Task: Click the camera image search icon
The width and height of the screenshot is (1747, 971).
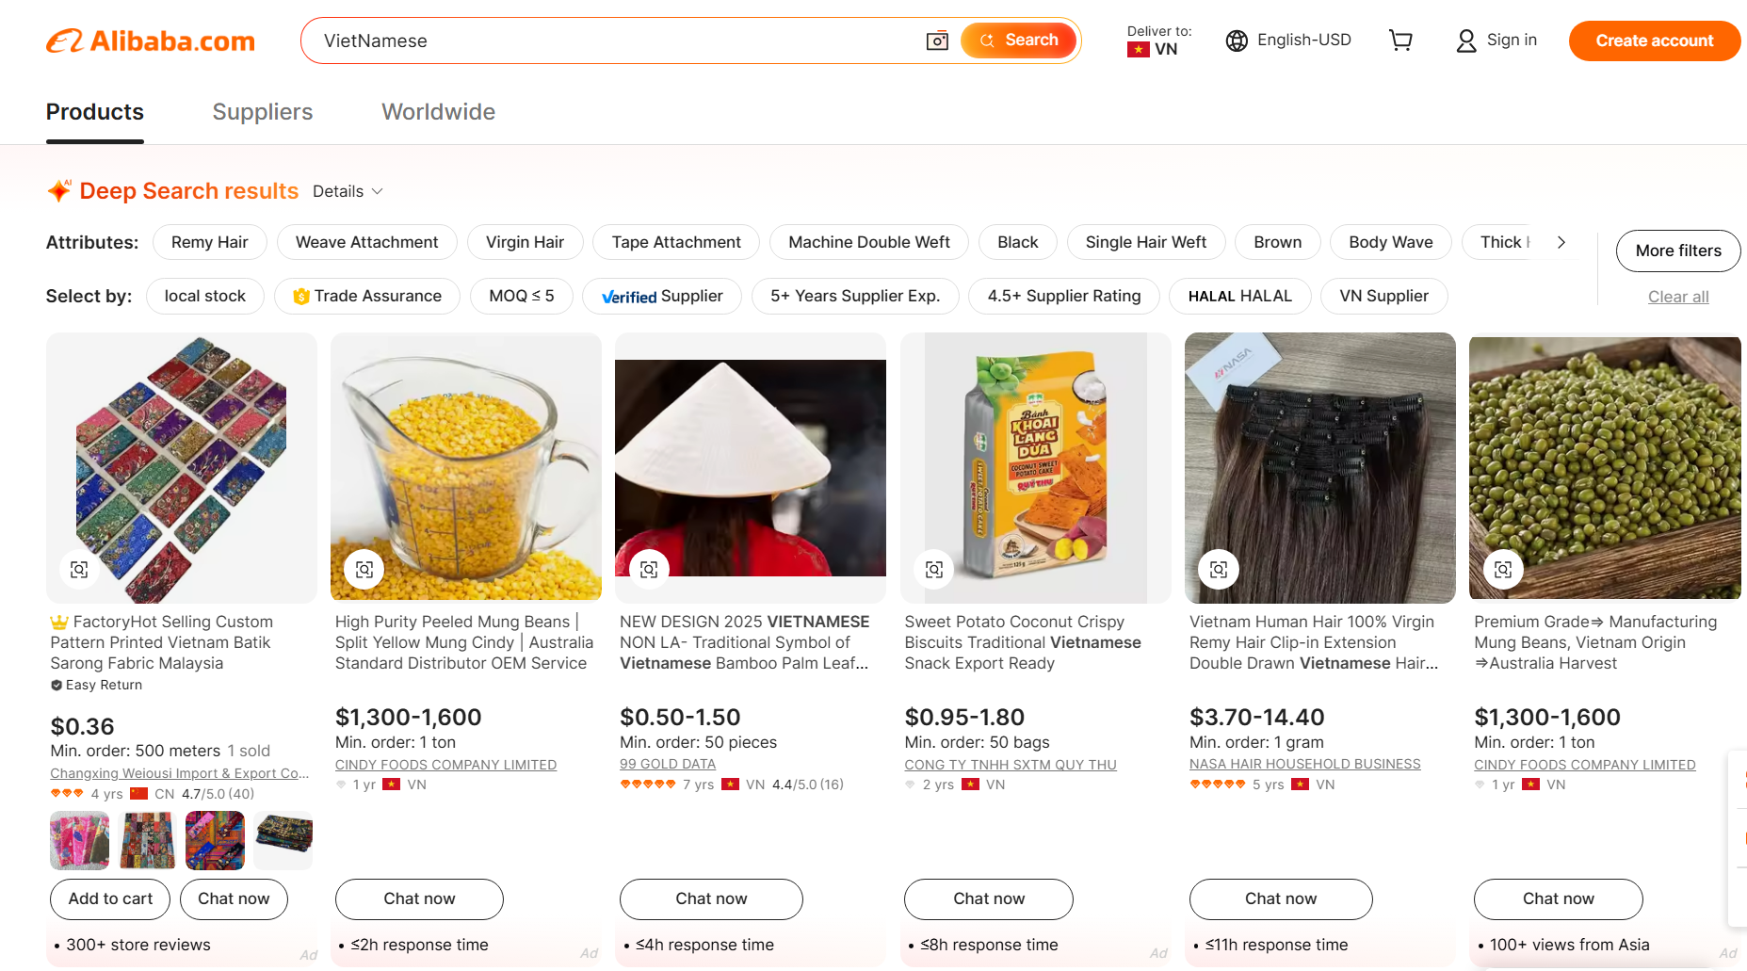Action: pyautogui.click(x=936, y=40)
